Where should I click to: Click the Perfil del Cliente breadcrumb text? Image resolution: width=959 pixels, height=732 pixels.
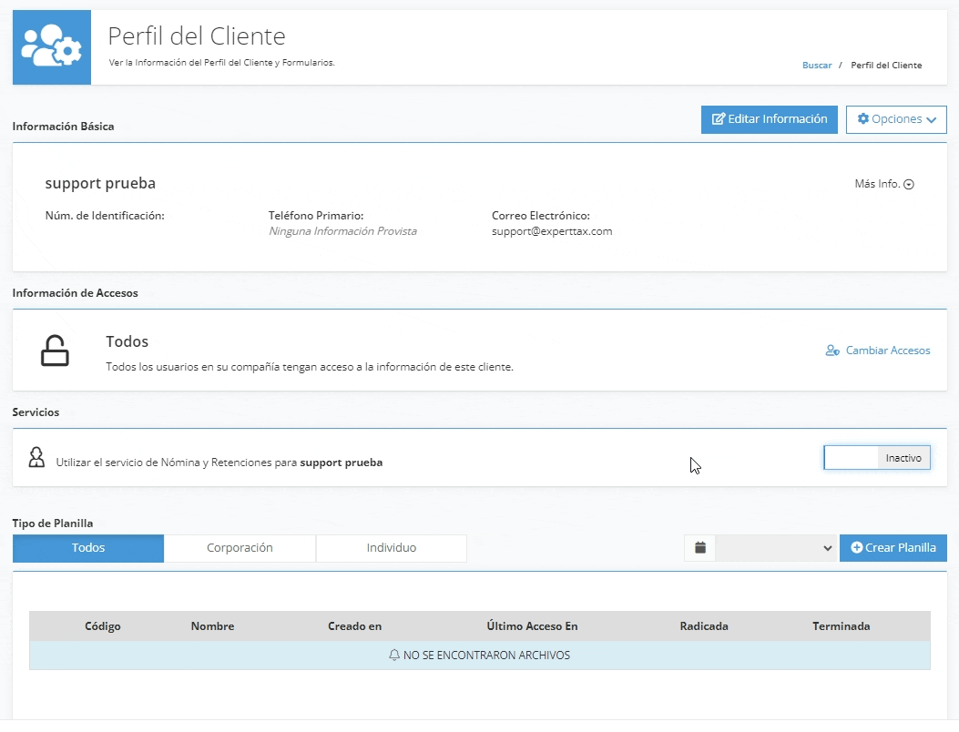(x=885, y=65)
